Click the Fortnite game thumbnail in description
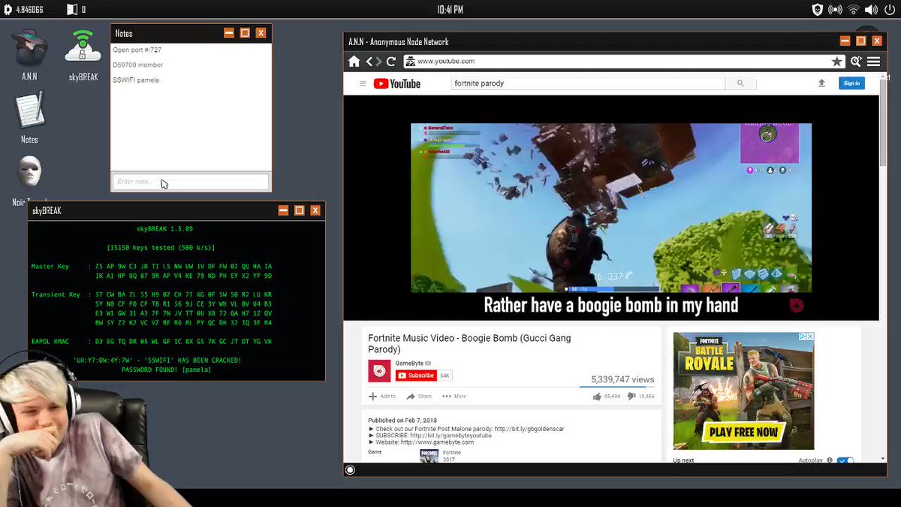This screenshot has height=507, width=901. pyautogui.click(x=429, y=456)
